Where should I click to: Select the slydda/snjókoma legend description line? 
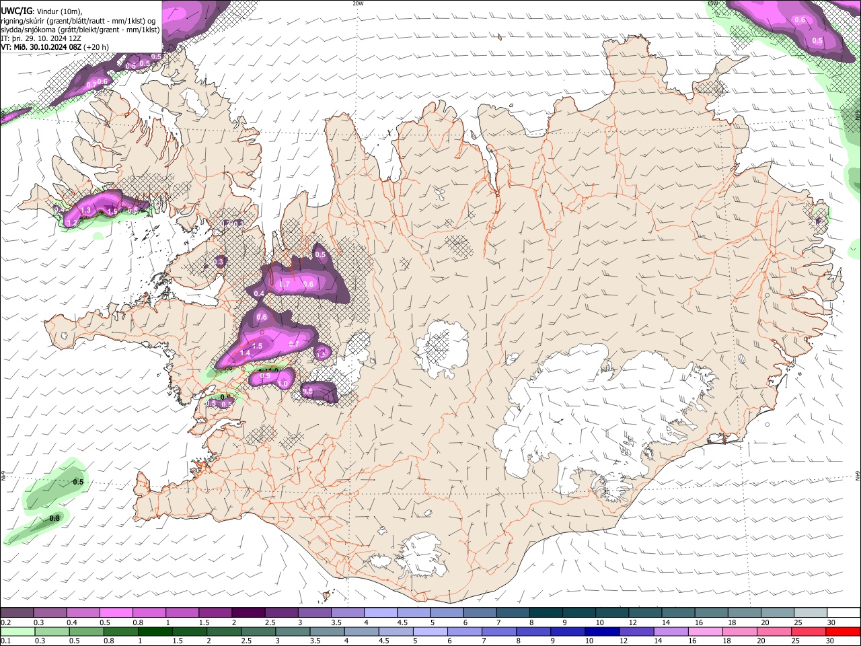[80, 30]
